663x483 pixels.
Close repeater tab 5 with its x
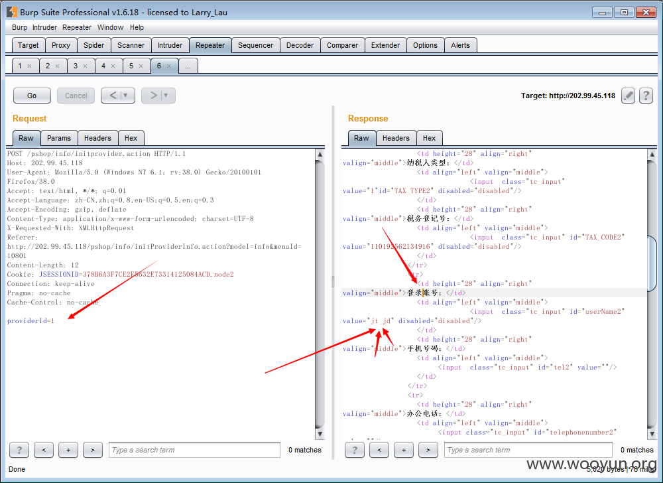coord(141,66)
